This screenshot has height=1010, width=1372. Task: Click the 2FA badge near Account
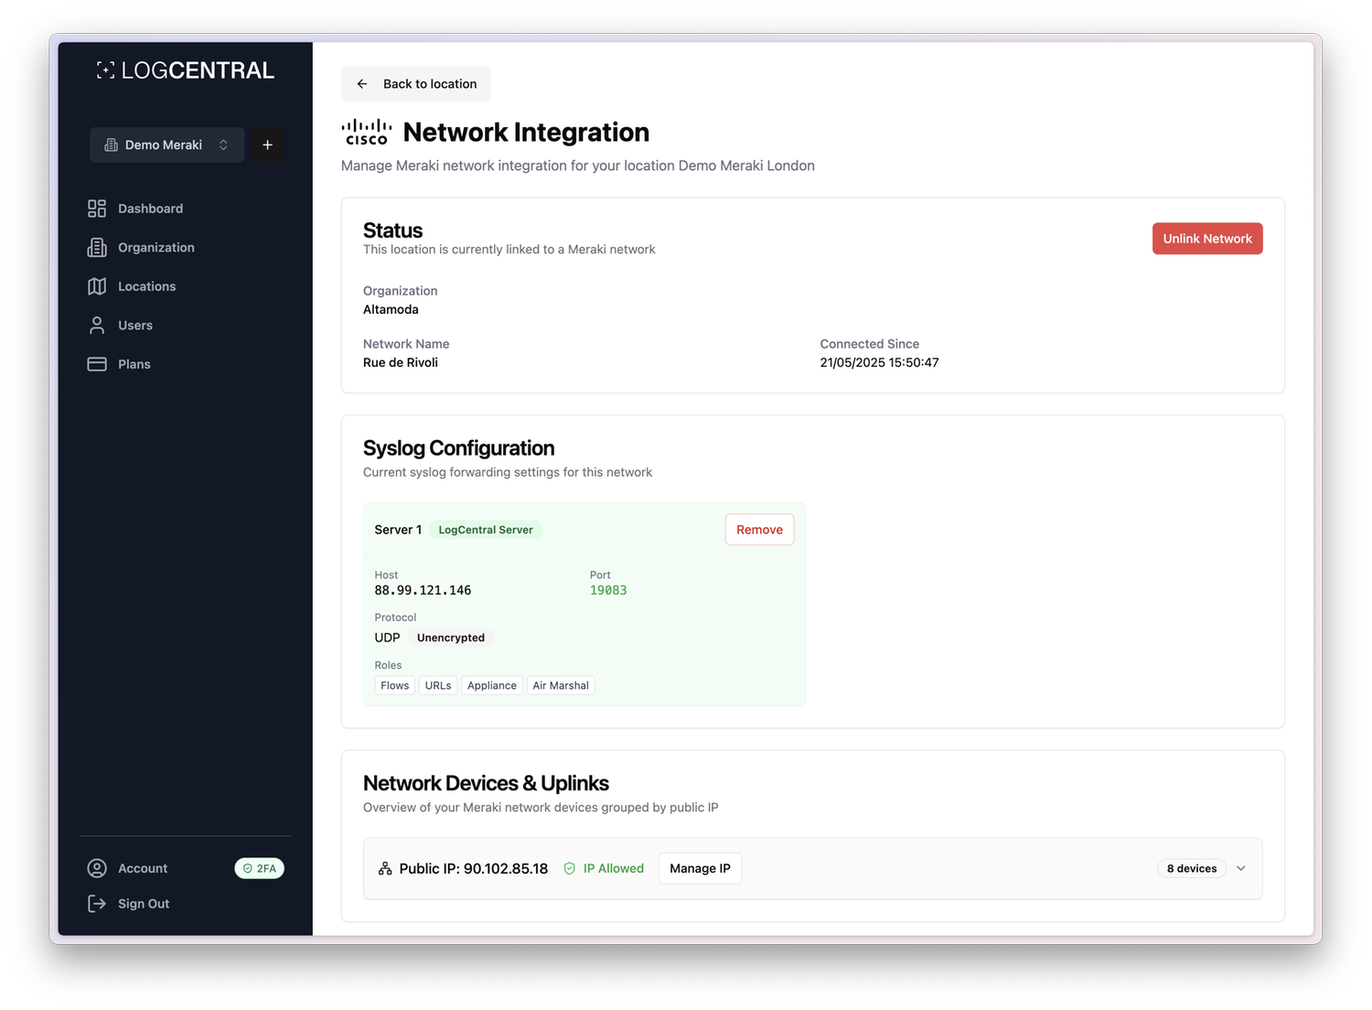(259, 867)
